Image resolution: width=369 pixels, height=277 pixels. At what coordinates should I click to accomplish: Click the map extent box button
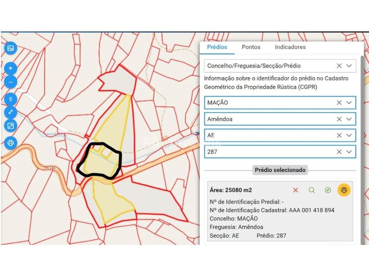point(11,126)
